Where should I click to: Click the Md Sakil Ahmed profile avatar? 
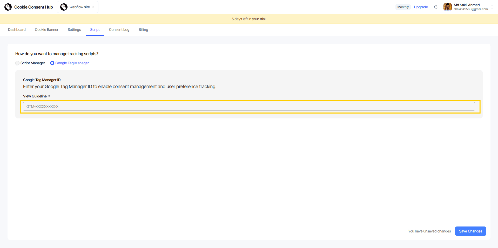point(448,7)
